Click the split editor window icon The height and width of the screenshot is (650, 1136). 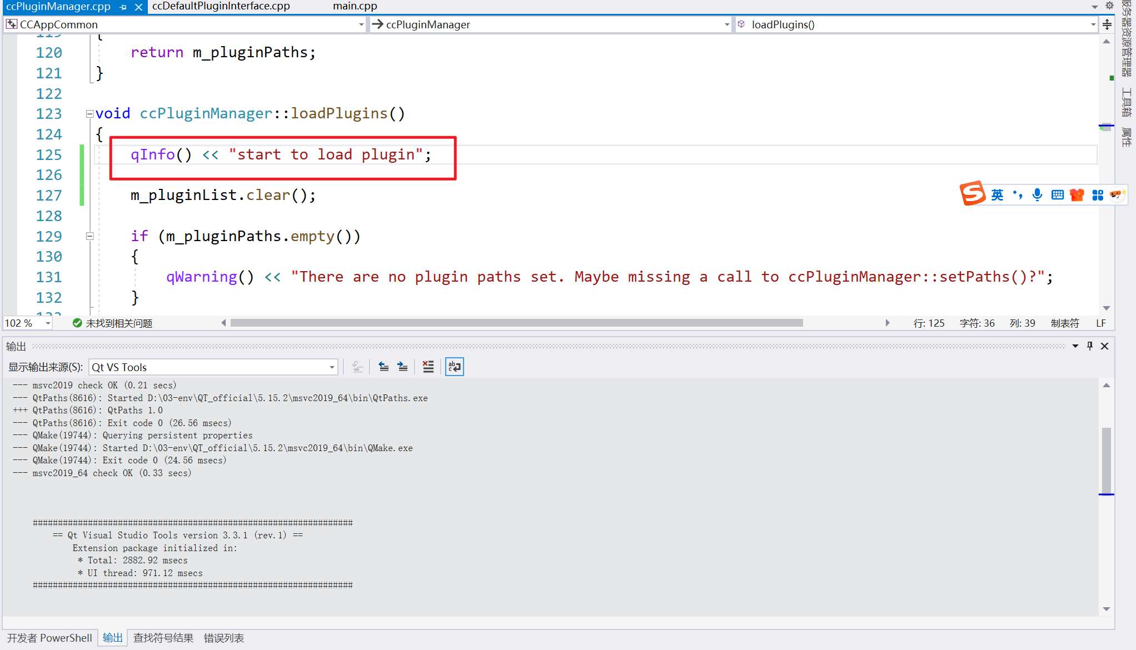[1107, 24]
